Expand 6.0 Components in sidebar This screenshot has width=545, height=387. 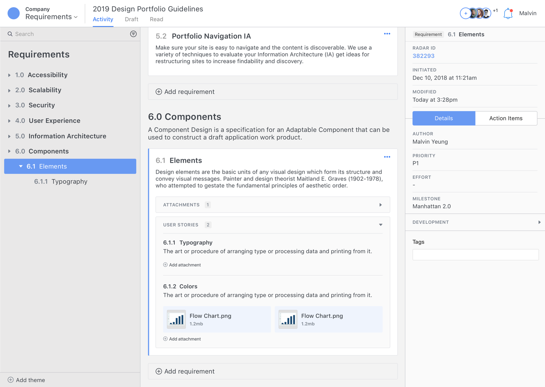(x=9, y=151)
